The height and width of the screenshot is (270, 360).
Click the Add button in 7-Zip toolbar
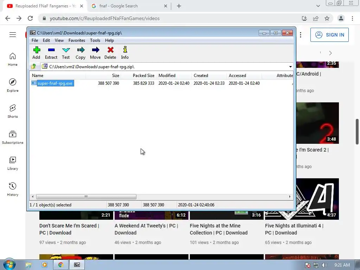[x=36, y=53]
